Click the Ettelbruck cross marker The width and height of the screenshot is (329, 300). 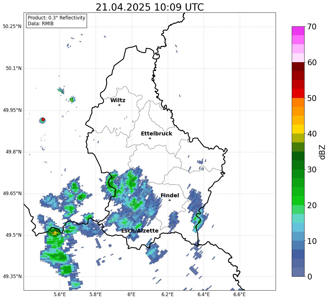(150, 138)
